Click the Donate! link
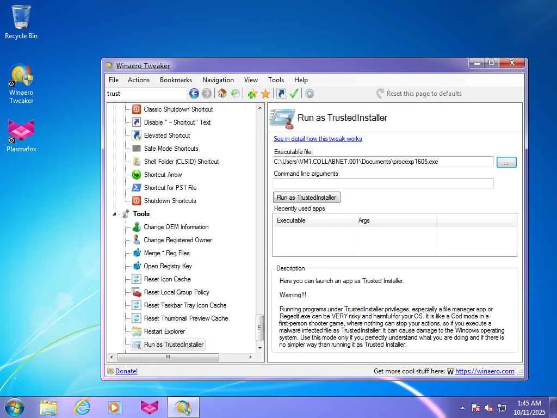Image resolution: width=557 pixels, height=418 pixels. [x=126, y=371]
